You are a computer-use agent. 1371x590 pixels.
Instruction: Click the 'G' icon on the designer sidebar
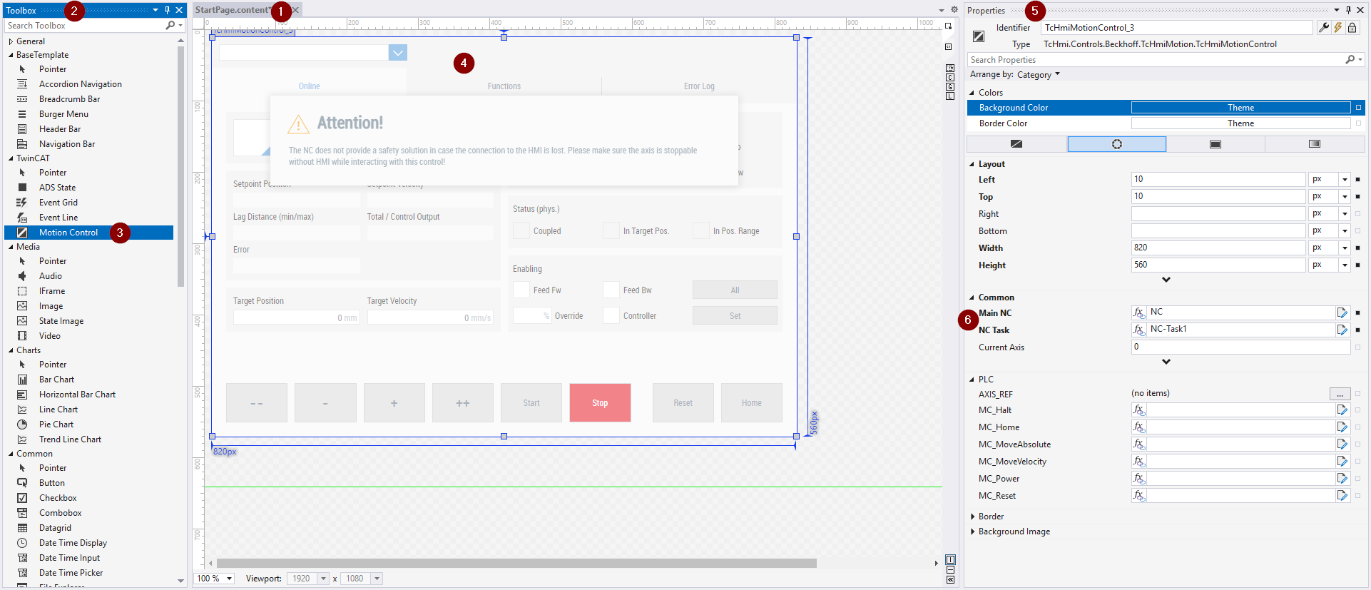point(950,86)
